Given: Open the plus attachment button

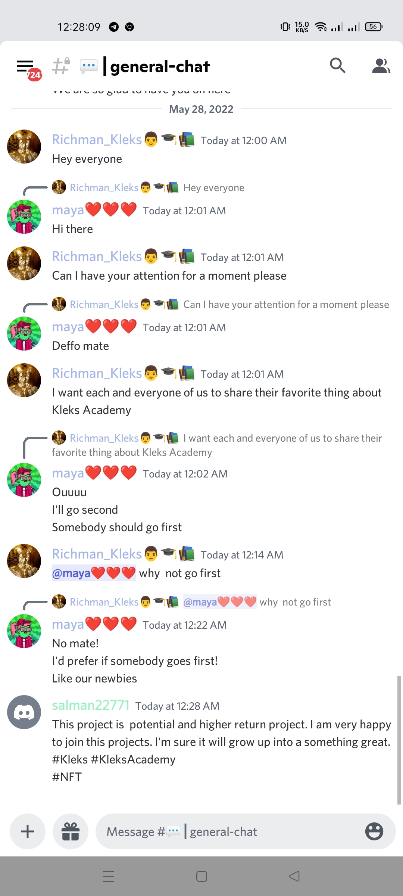Looking at the screenshot, I should [28, 831].
